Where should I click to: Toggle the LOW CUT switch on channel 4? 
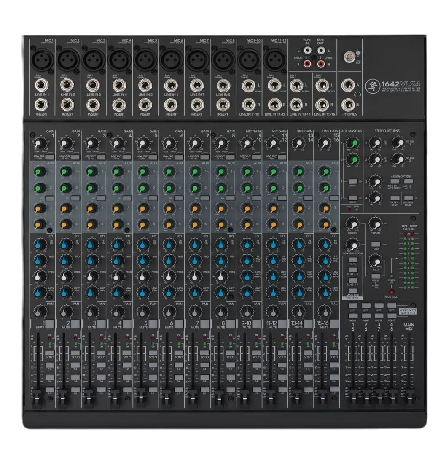(127, 157)
